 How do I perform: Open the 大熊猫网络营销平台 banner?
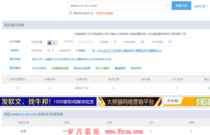pyautogui.click(x=130, y=101)
